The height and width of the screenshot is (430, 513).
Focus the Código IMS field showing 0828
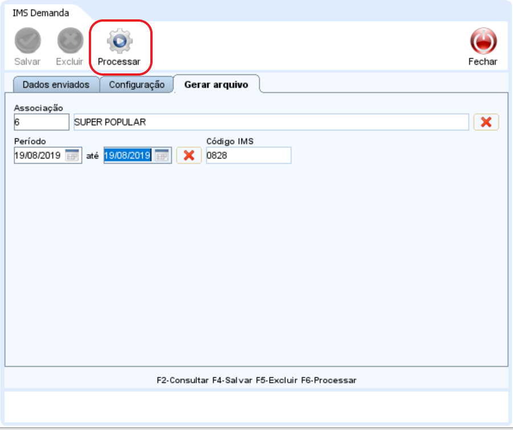[248, 156]
